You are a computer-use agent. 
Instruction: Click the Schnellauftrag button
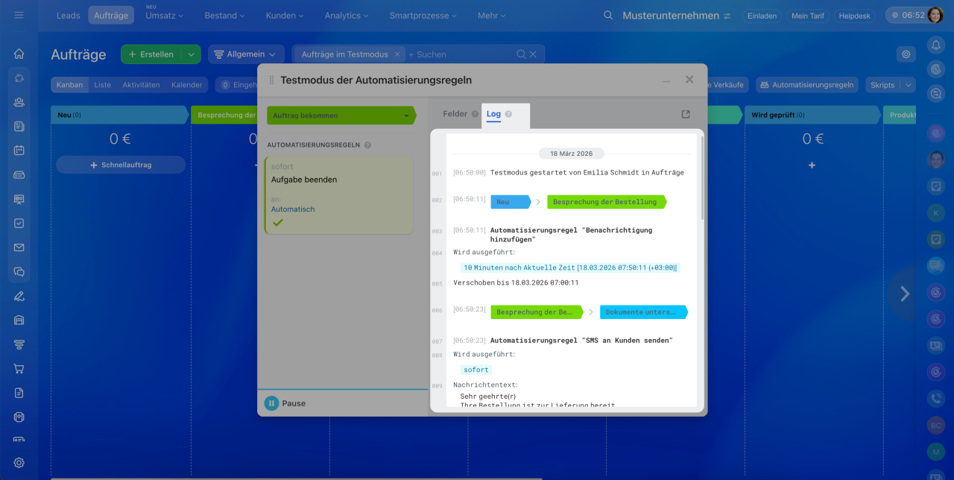tap(121, 165)
